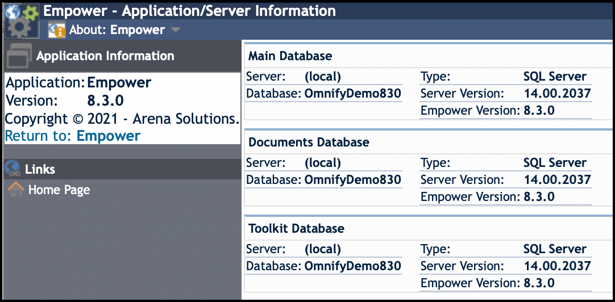Select OmnifyDemo830 under Main Database
615x302 pixels.
(353, 94)
